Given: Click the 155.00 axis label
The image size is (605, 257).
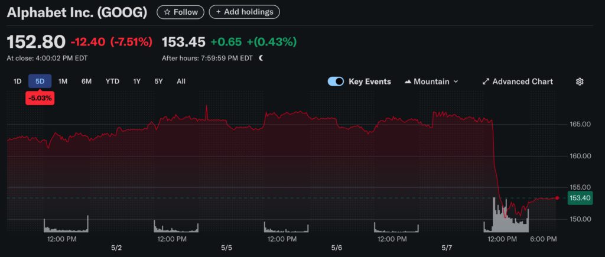Looking at the screenshot, I should coord(580,187).
